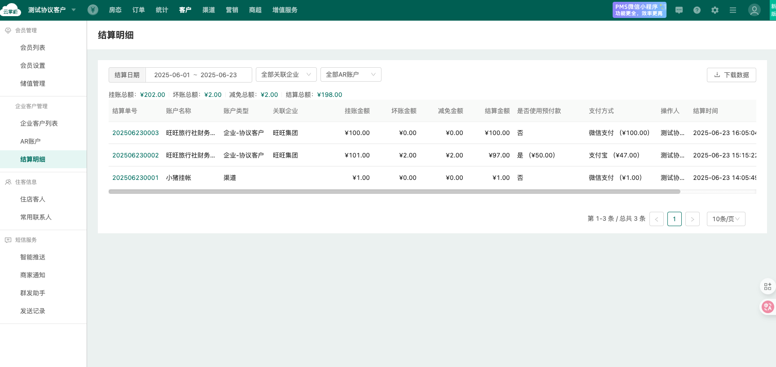Click the 住客信息 section header
This screenshot has height=367, width=776.
[x=26, y=182]
